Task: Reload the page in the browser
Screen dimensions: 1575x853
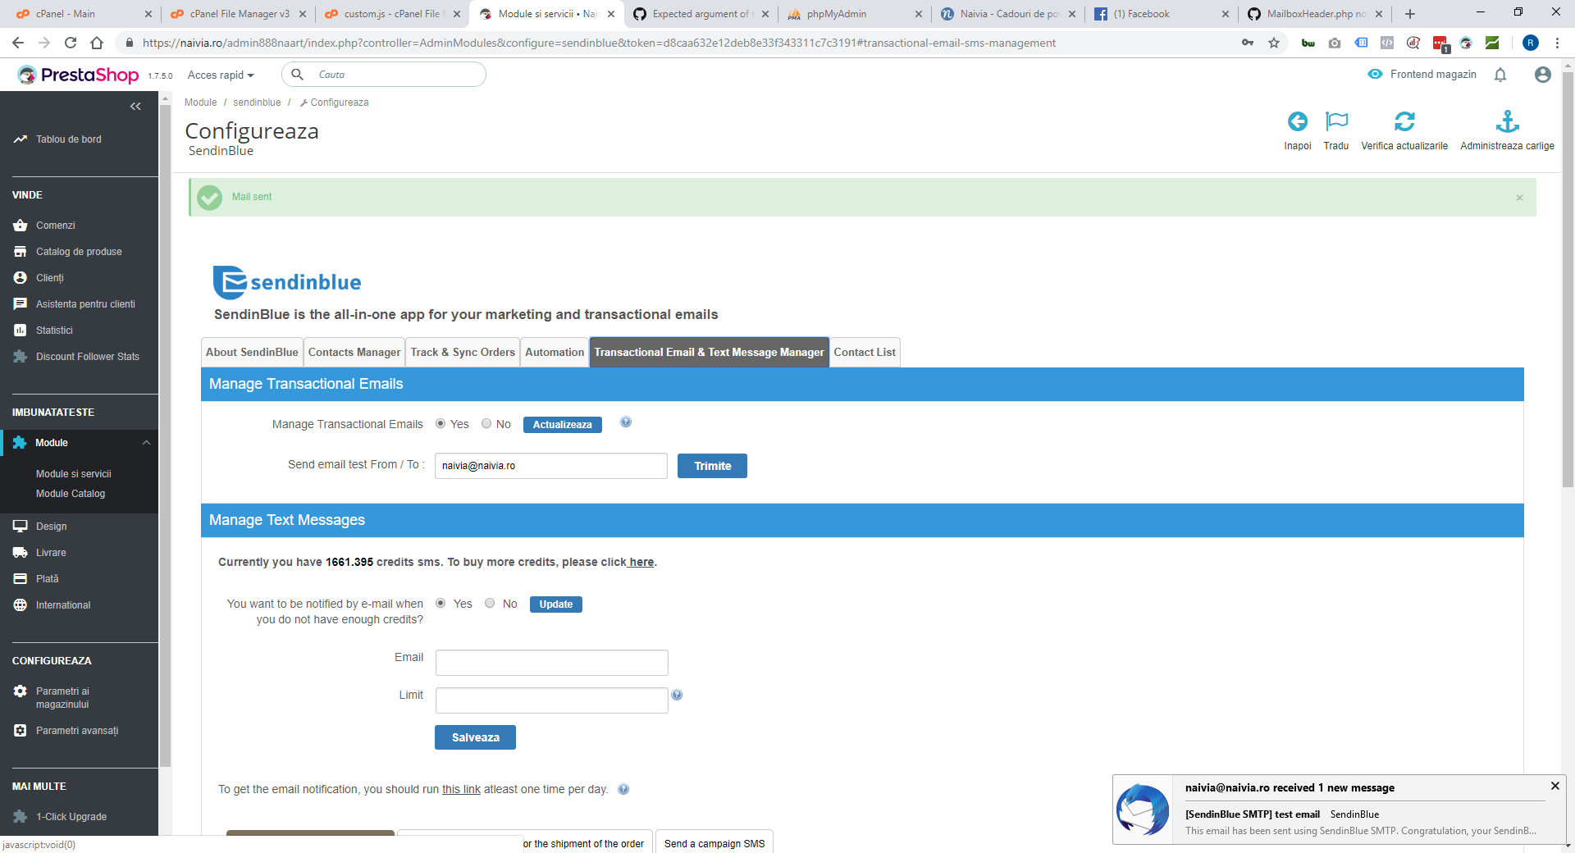Action: click(71, 43)
